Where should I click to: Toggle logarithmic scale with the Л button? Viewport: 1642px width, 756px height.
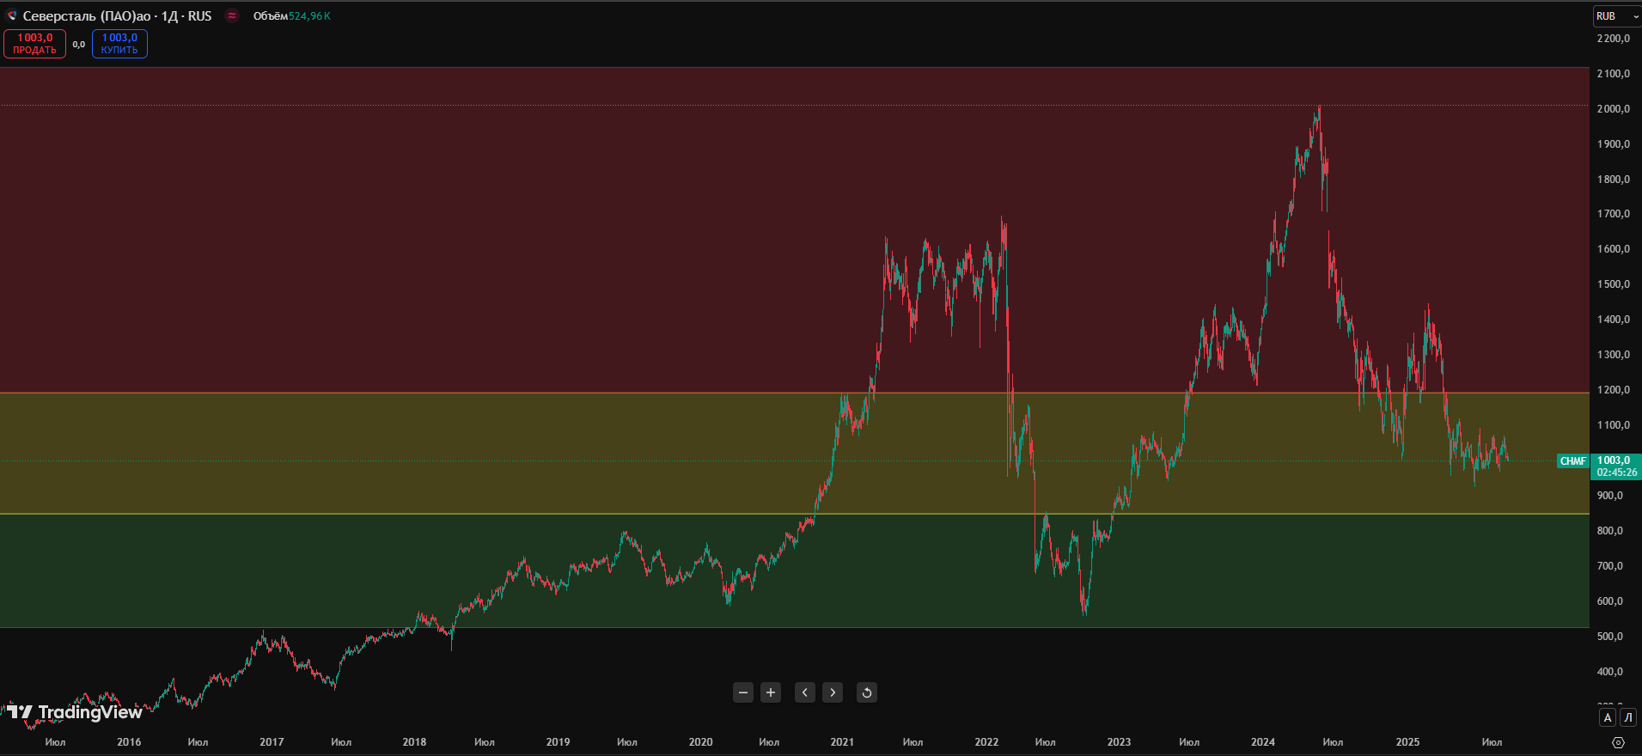click(x=1627, y=717)
